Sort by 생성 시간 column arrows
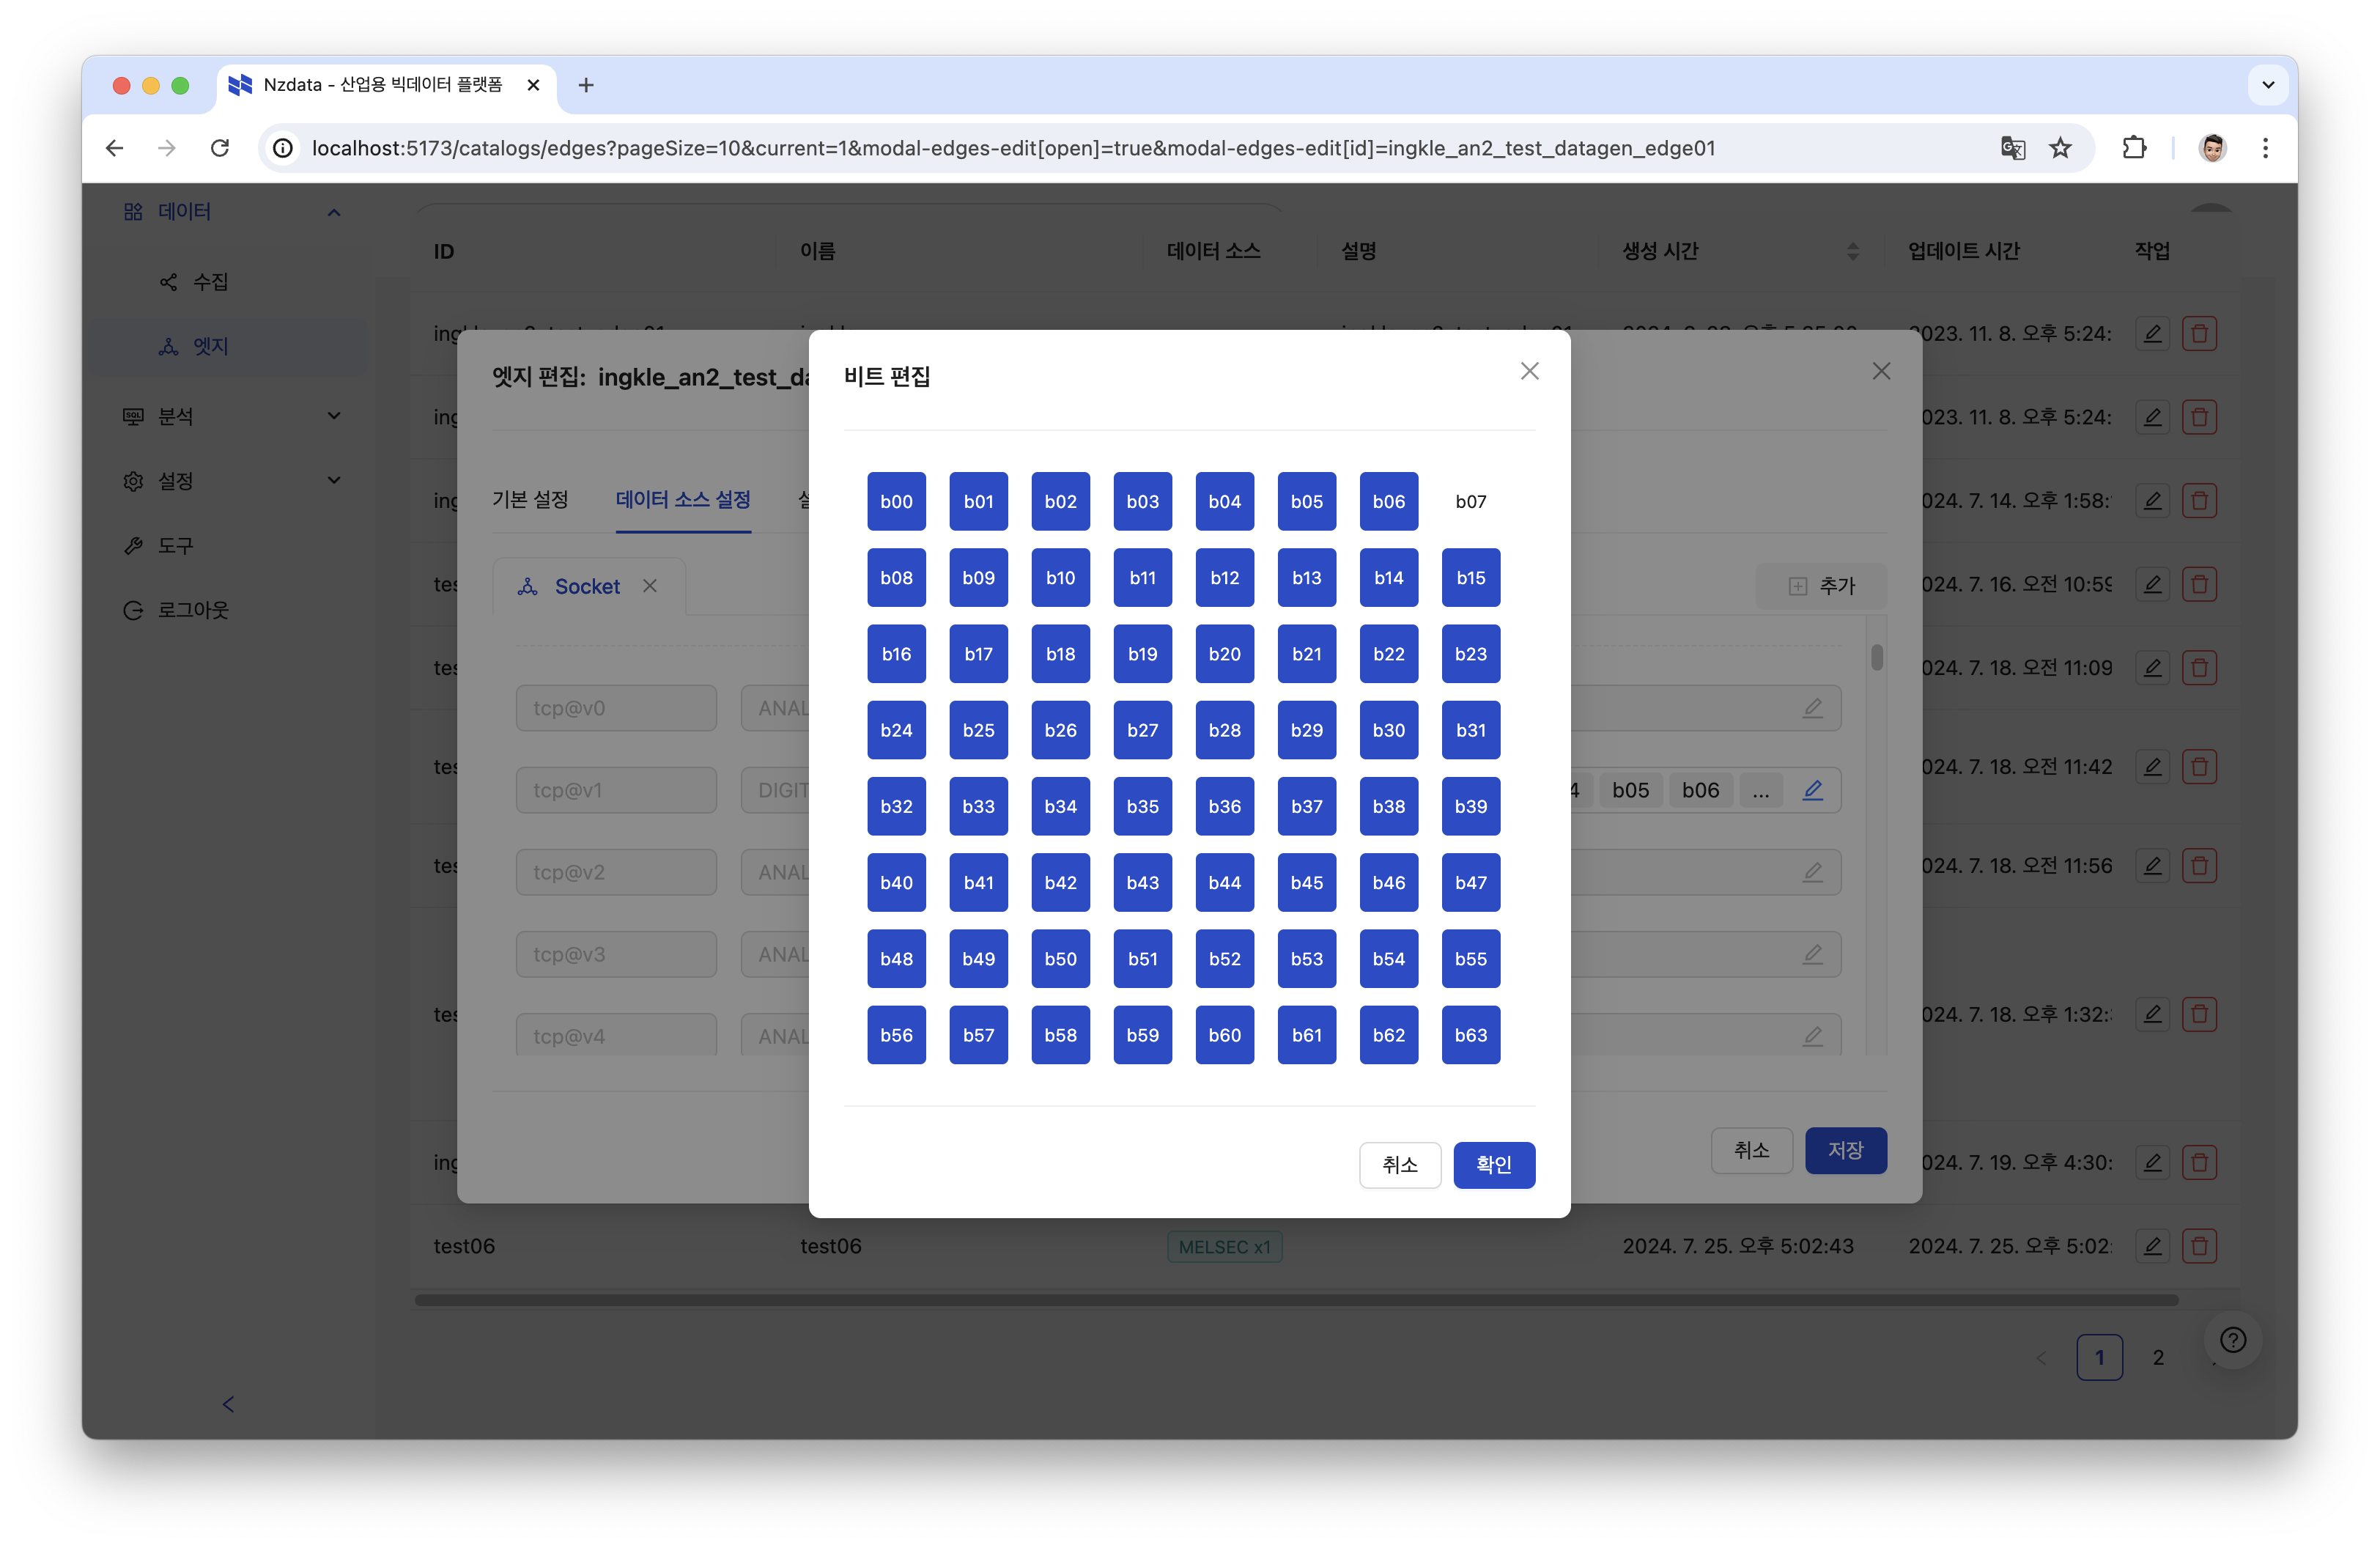This screenshot has height=1548, width=2380. [1852, 251]
